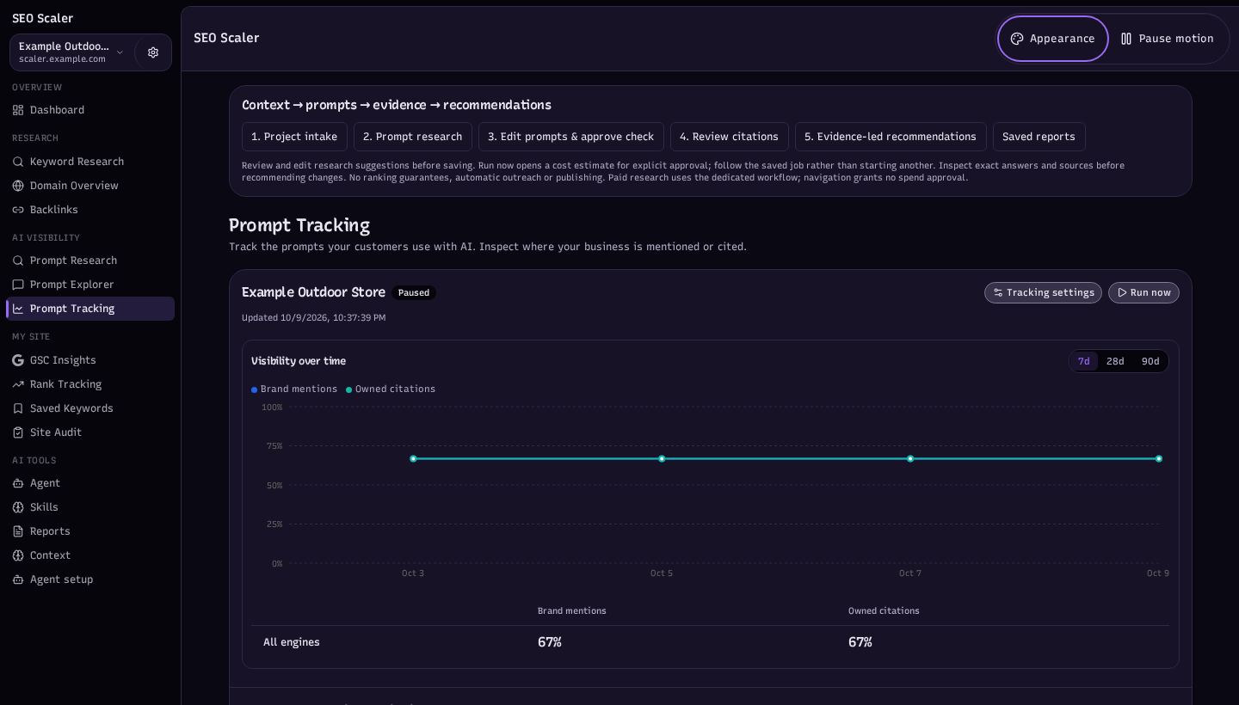
Task: Open step 3. Edit prompts & approve check
Action: (571, 137)
